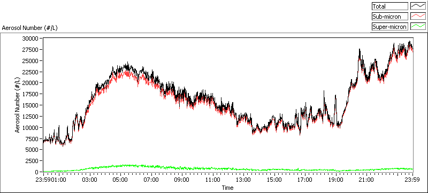
Task: Open the red Sub-micron plot style sample
Action: (x=418, y=17)
